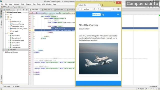
Task: Collapse the F7-NavDrawerPages root node
Action: 4,12
